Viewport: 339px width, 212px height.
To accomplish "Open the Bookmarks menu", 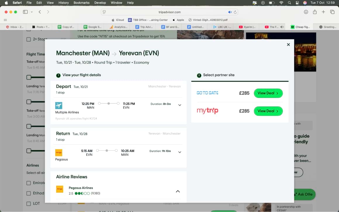I will coord(82,3).
